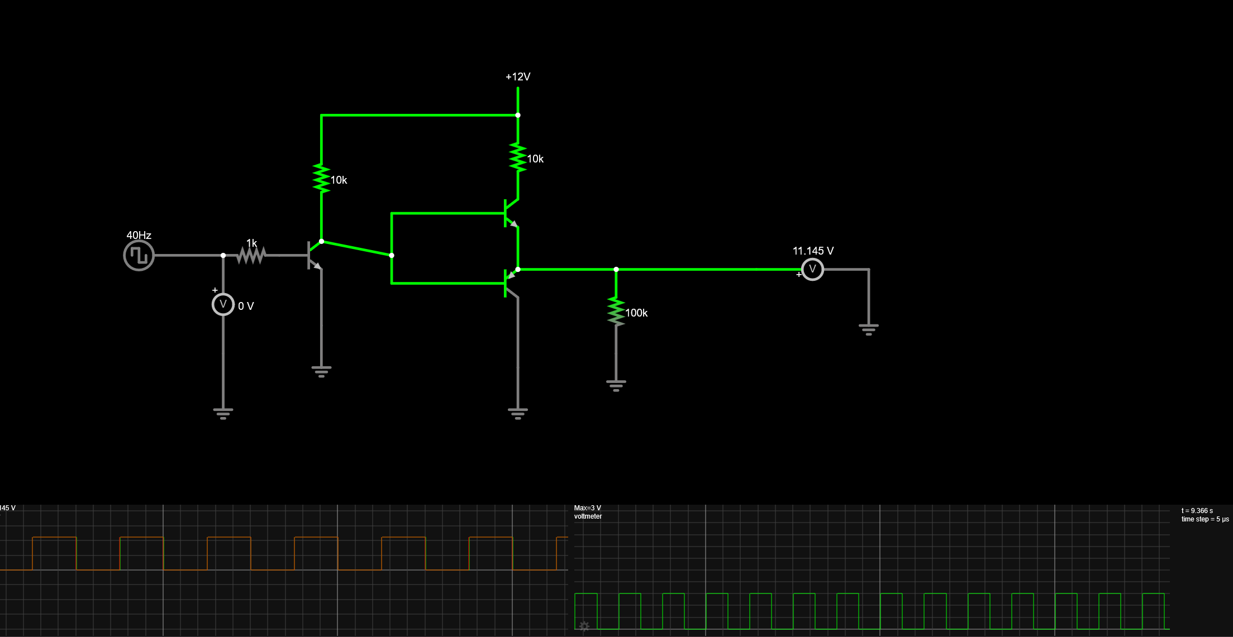This screenshot has width=1233, height=637.
Task: Select the 1k base resistor
Action: tap(251, 256)
